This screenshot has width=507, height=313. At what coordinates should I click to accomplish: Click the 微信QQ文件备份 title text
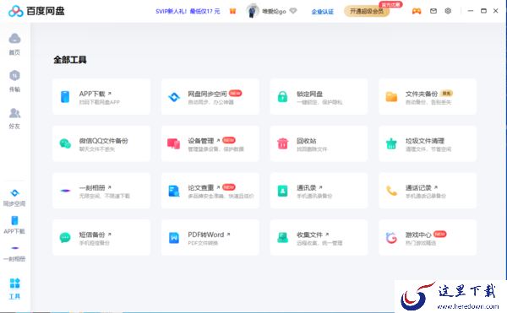[x=103, y=141]
